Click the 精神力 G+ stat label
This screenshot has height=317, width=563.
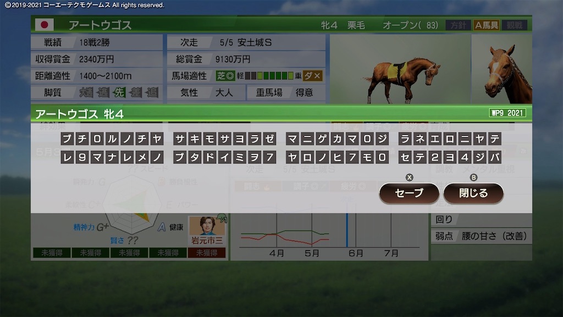pos(91,227)
